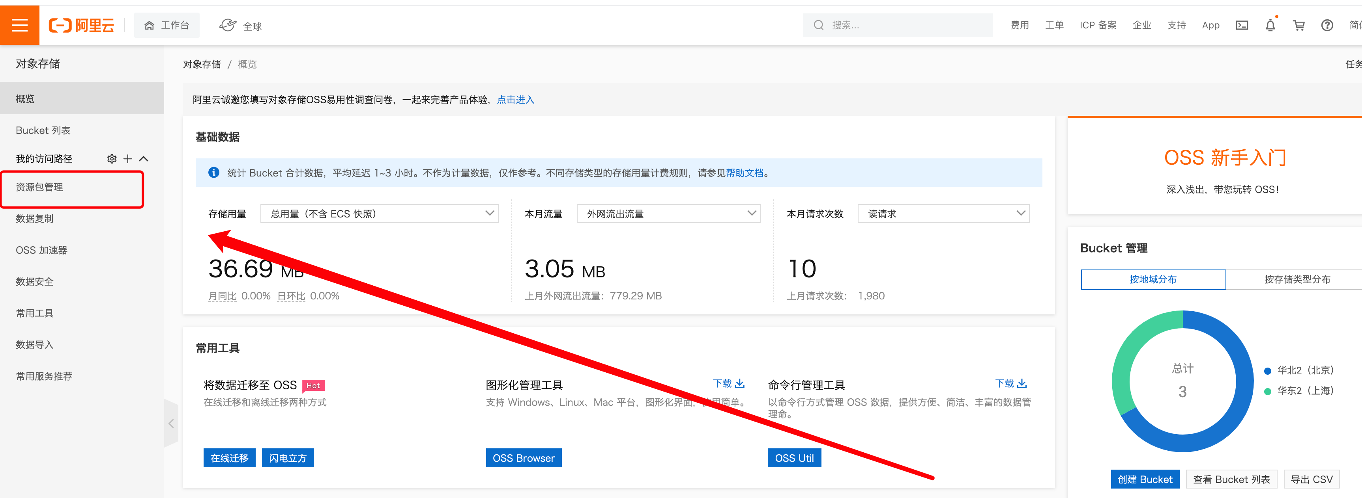Screen dimensions: 1362x498
Task: Open the notifications bell
Action: (x=1270, y=25)
